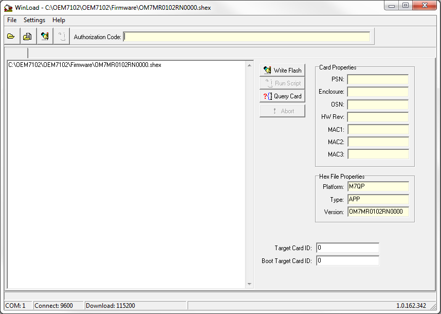Click the blank tab above the log
Screen dimensions: 441x314
(16, 53)
